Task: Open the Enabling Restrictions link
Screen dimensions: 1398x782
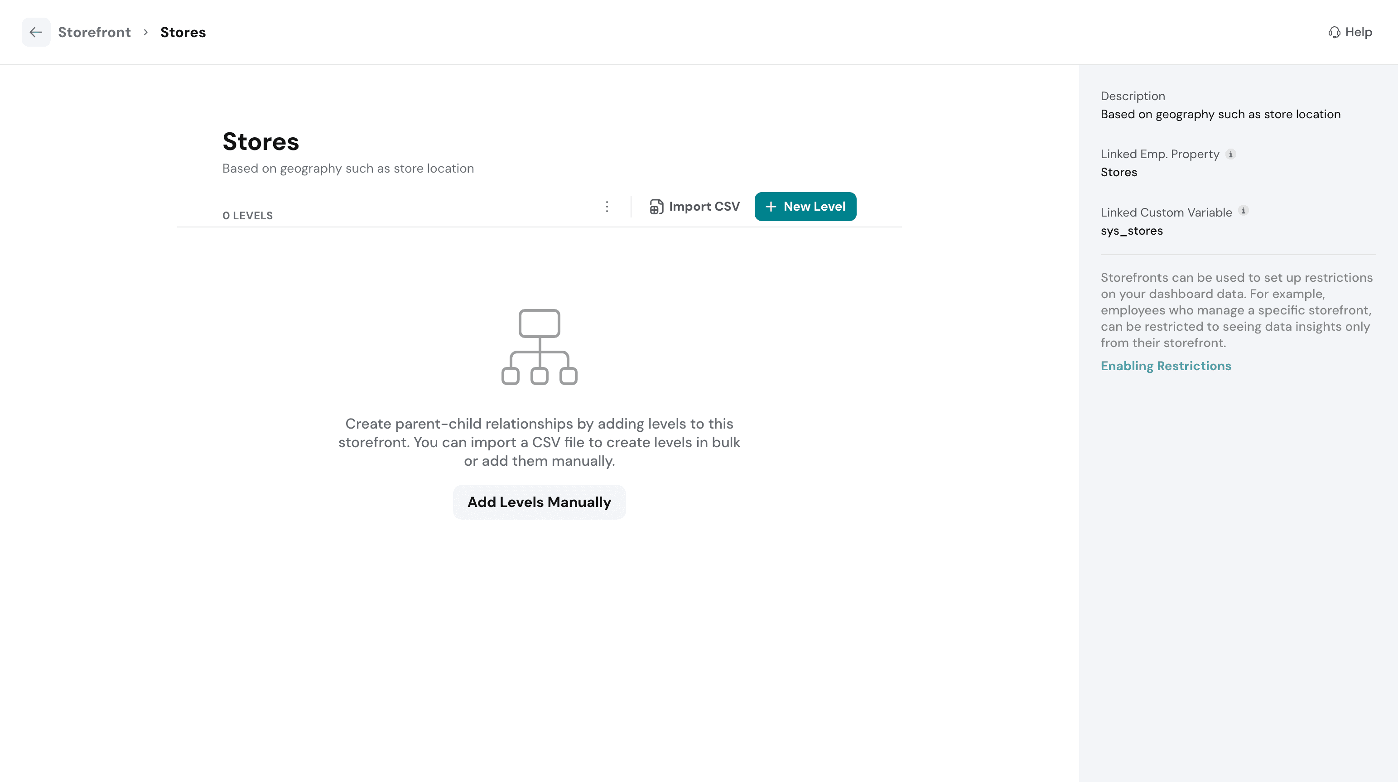Action: click(x=1166, y=366)
